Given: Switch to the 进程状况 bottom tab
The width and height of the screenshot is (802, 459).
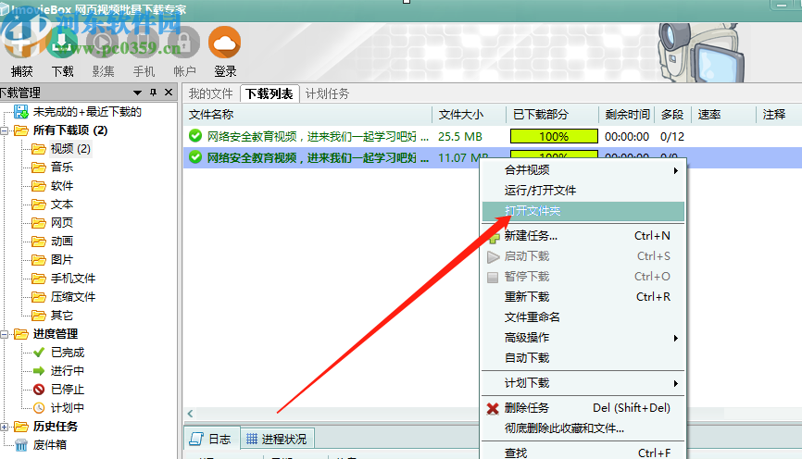Looking at the screenshot, I should click(277, 439).
